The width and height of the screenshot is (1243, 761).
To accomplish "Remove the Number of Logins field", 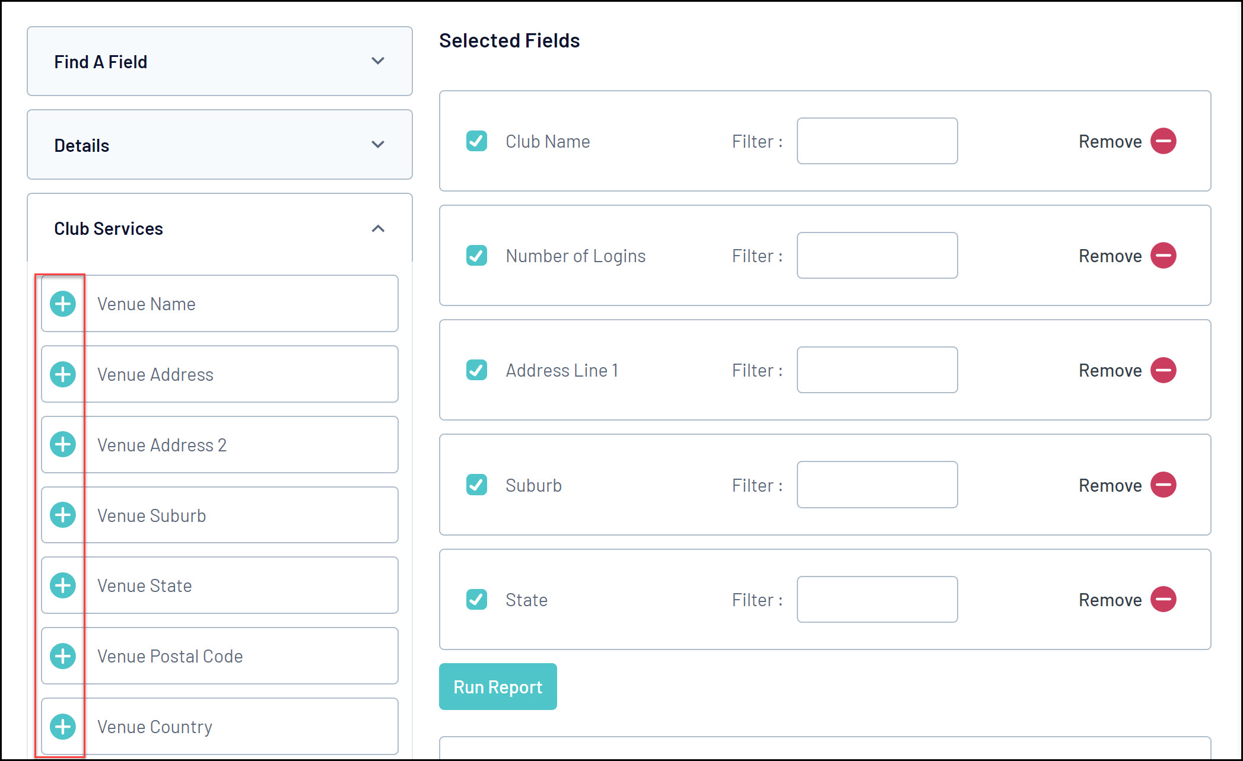I will click(x=1163, y=256).
